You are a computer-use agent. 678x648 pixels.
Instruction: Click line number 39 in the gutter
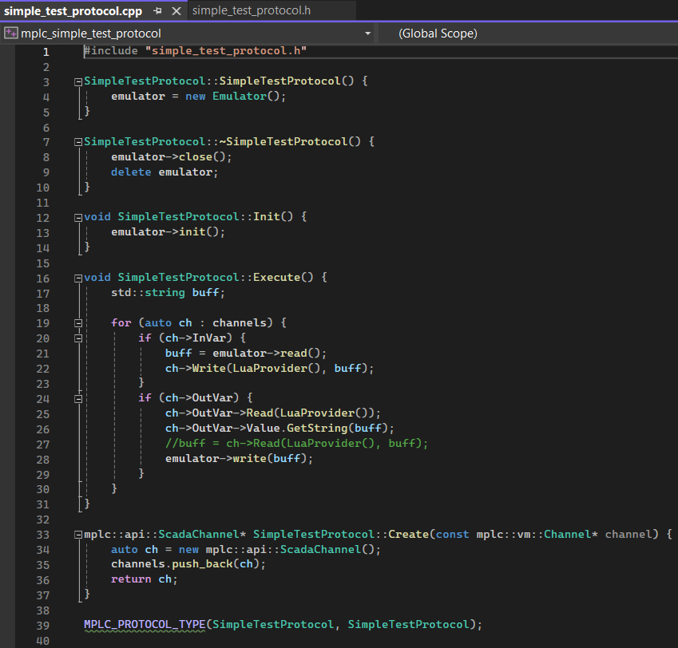pyautogui.click(x=43, y=626)
